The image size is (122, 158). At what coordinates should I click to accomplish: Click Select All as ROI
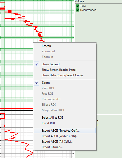coord(65,118)
